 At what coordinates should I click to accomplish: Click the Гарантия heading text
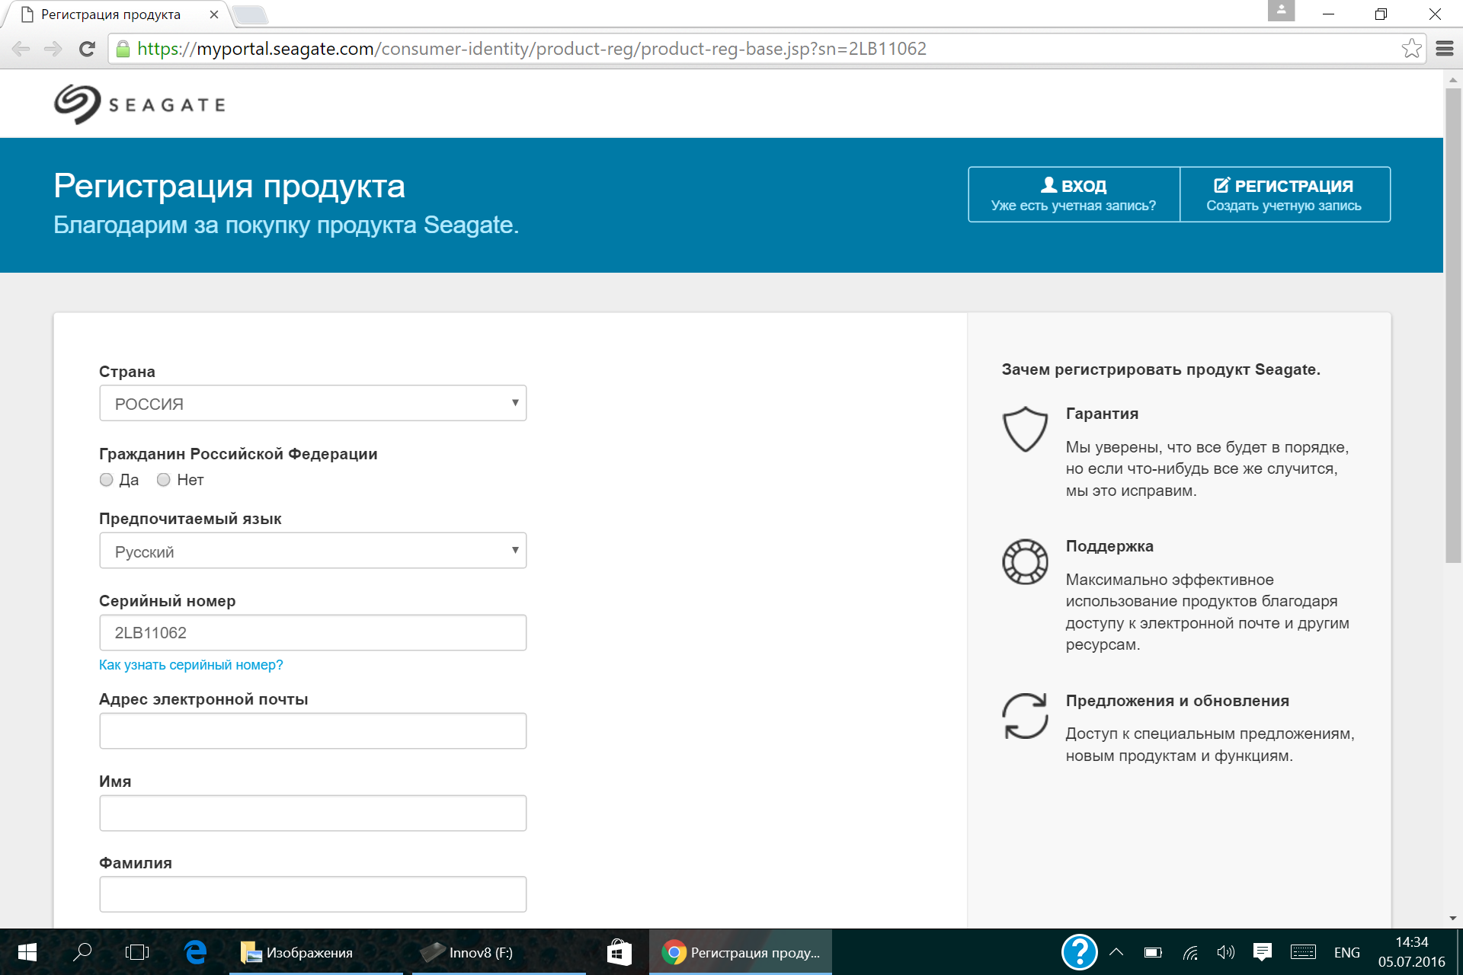tap(1102, 414)
